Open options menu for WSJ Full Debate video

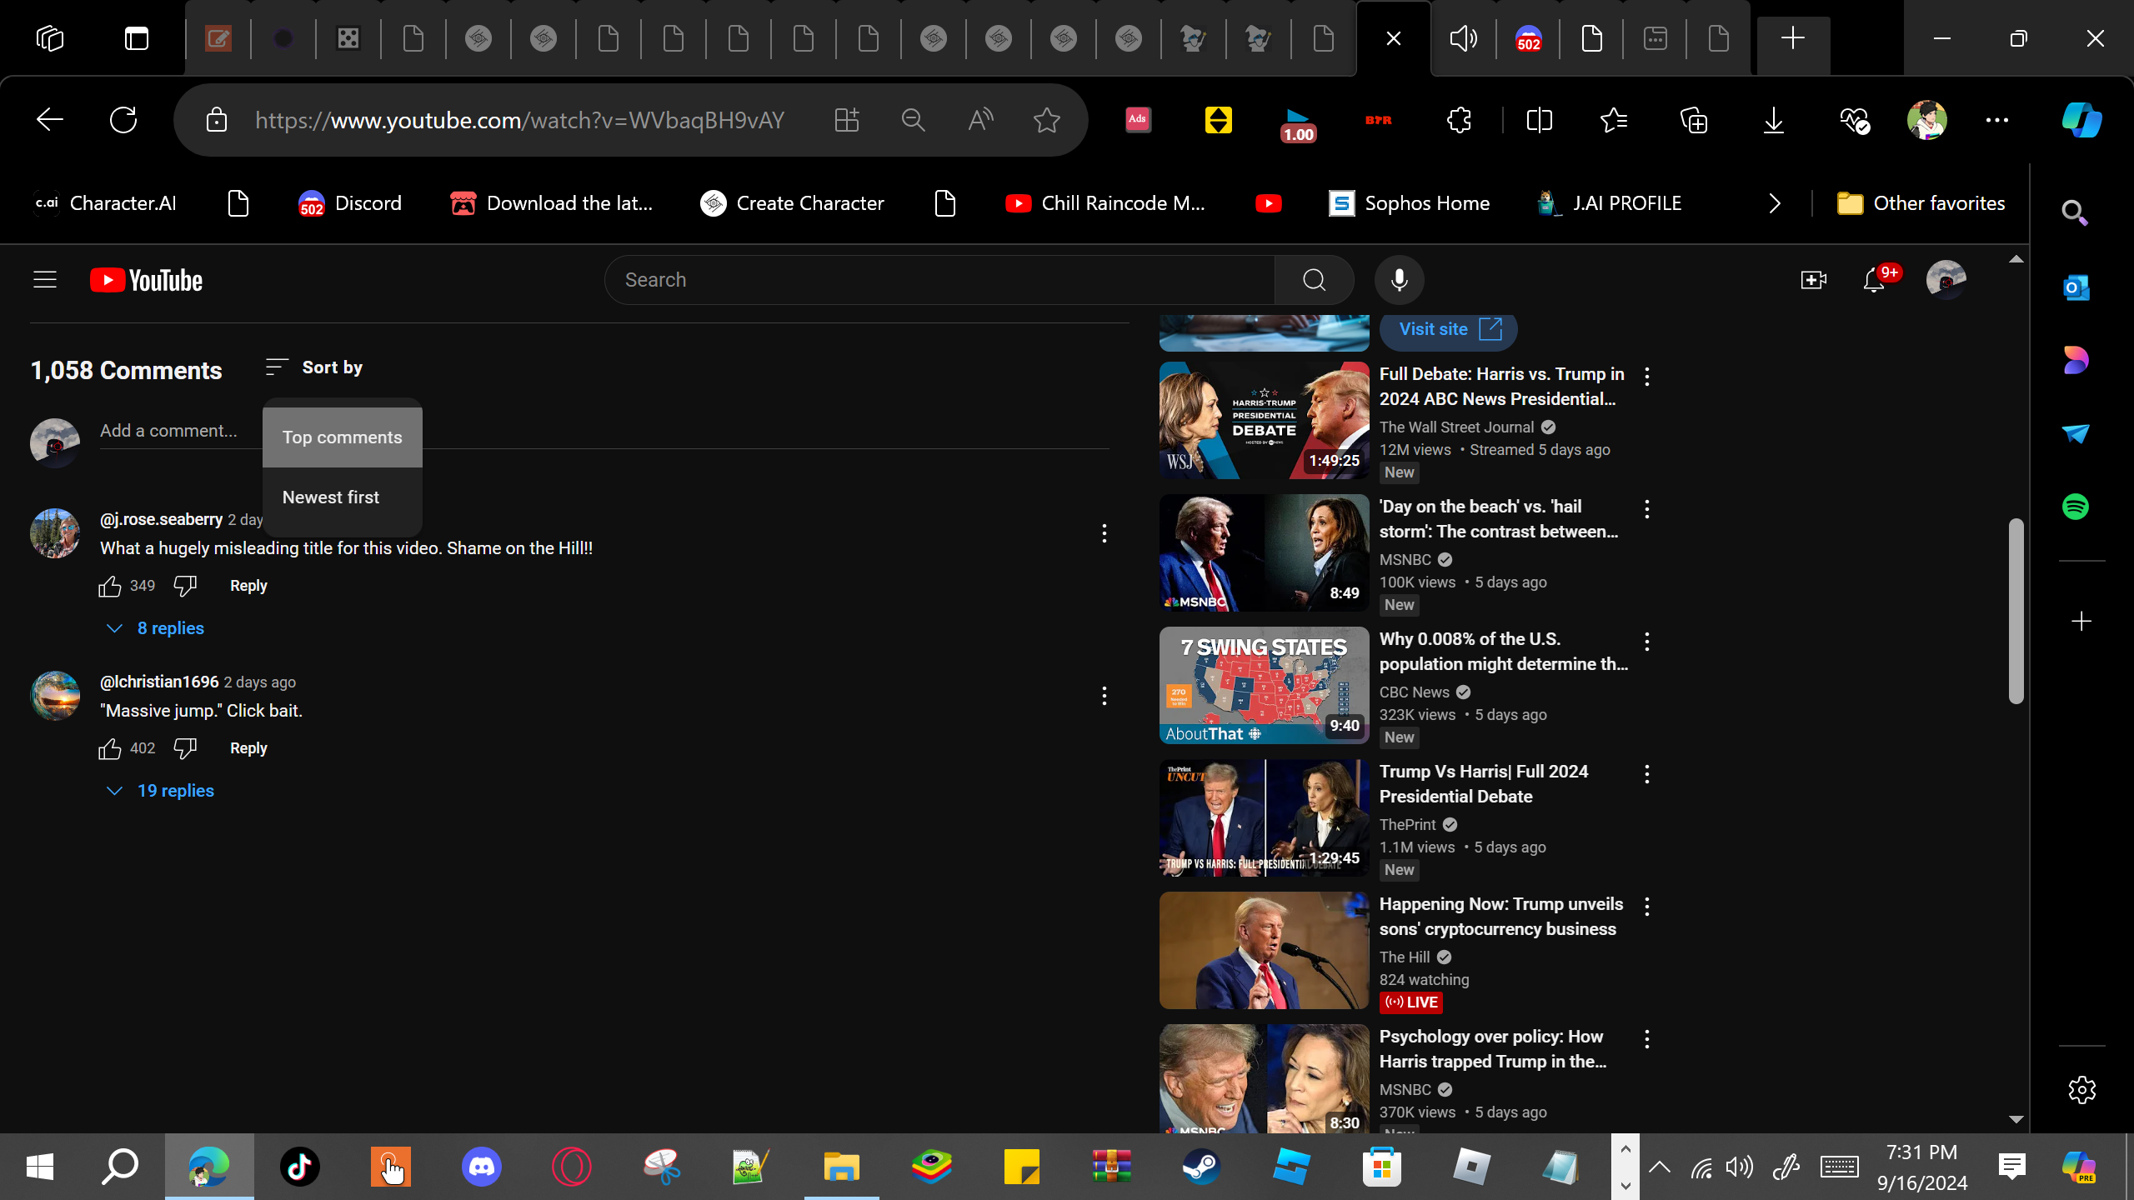[x=1647, y=377]
